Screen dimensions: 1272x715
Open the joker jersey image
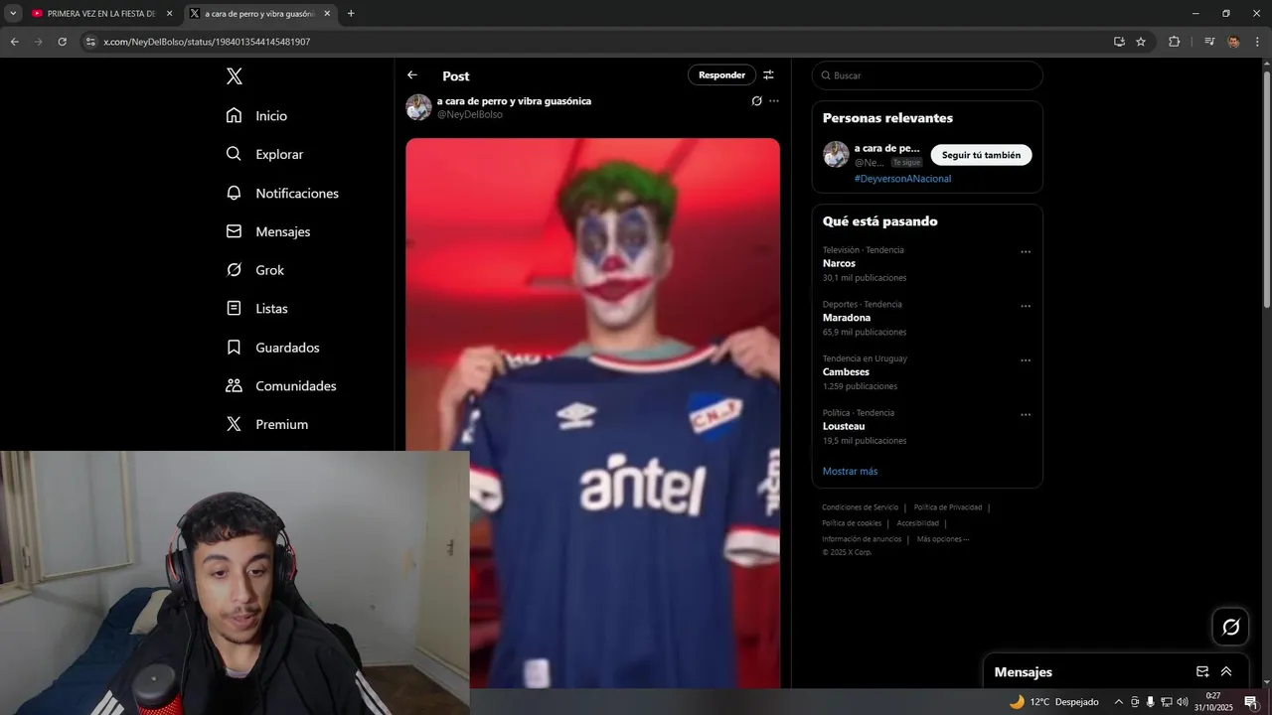click(x=592, y=412)
